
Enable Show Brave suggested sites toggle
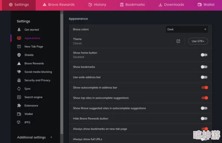tap(204, 108)
